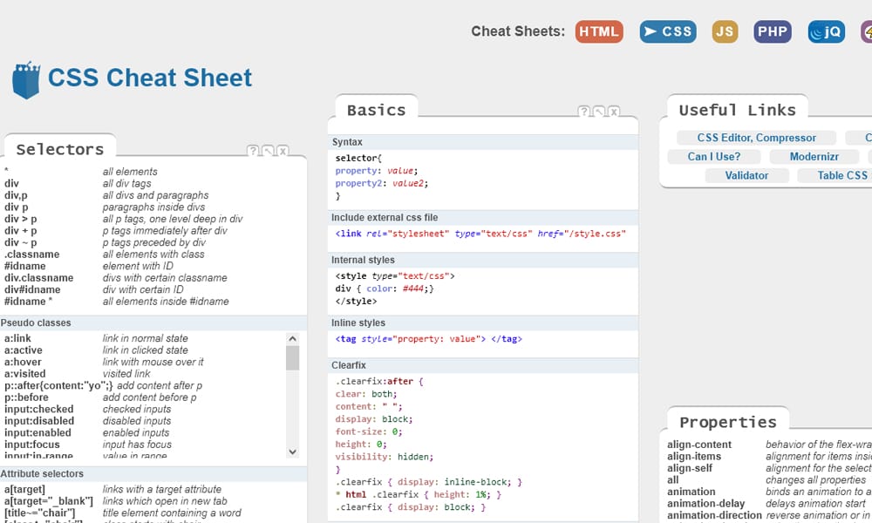
Task: Open the PHP cheat sheet
Action: point(773,31)
